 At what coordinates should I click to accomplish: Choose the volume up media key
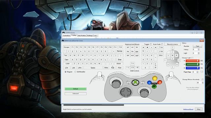(x=161, y=47)
